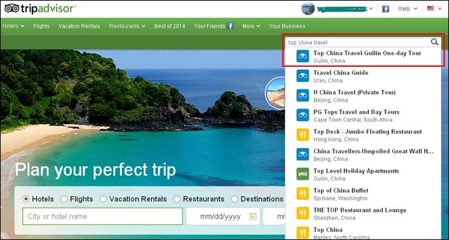449x240 pixels.
Task: Choose Top China Travel-Guilin One-day Tour suggestion
Action: (x=363, y=56)
